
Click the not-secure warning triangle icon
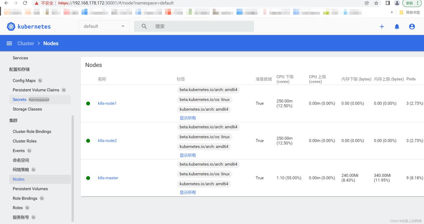point(37,3)
